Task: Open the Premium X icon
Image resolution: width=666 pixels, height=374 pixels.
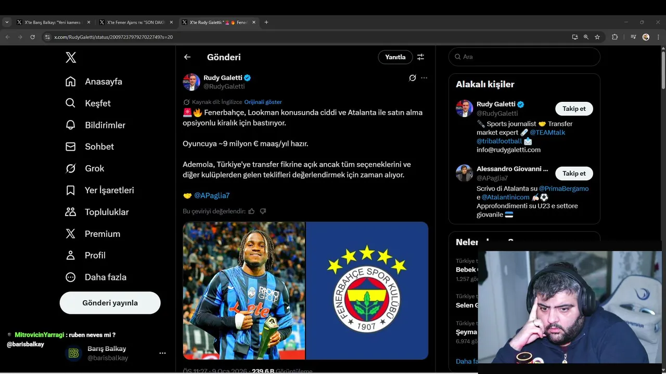Action: 71,234
